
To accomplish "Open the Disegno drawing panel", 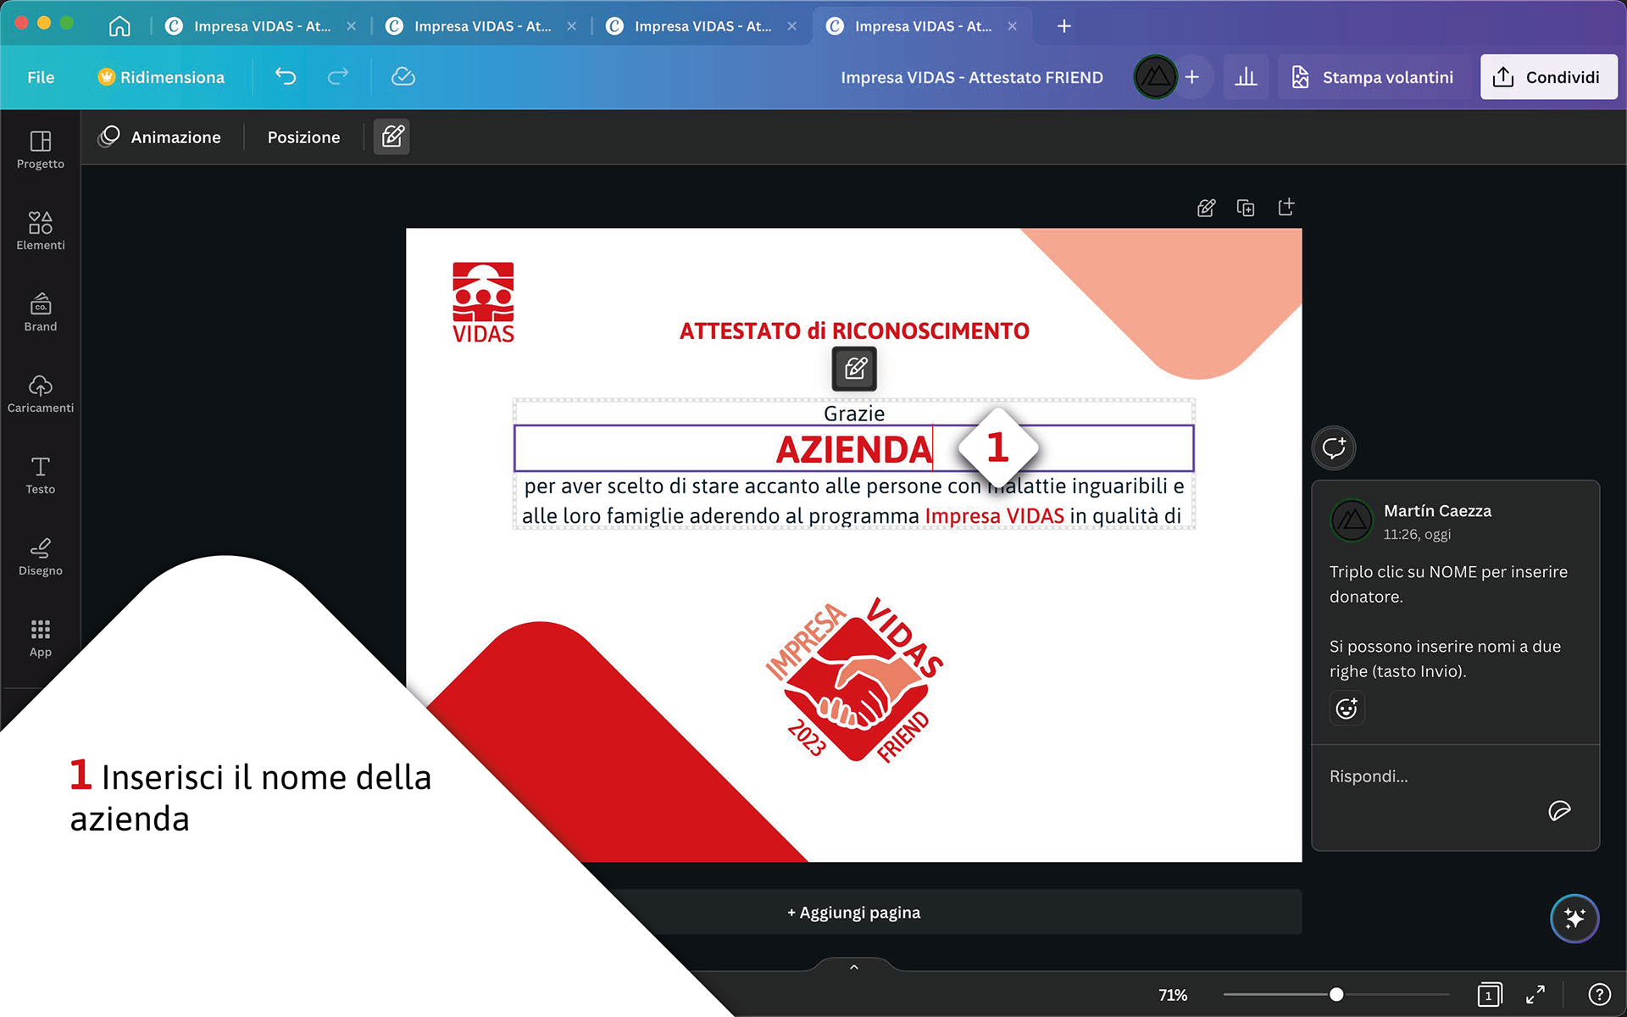I will click(x=40, y=556).
